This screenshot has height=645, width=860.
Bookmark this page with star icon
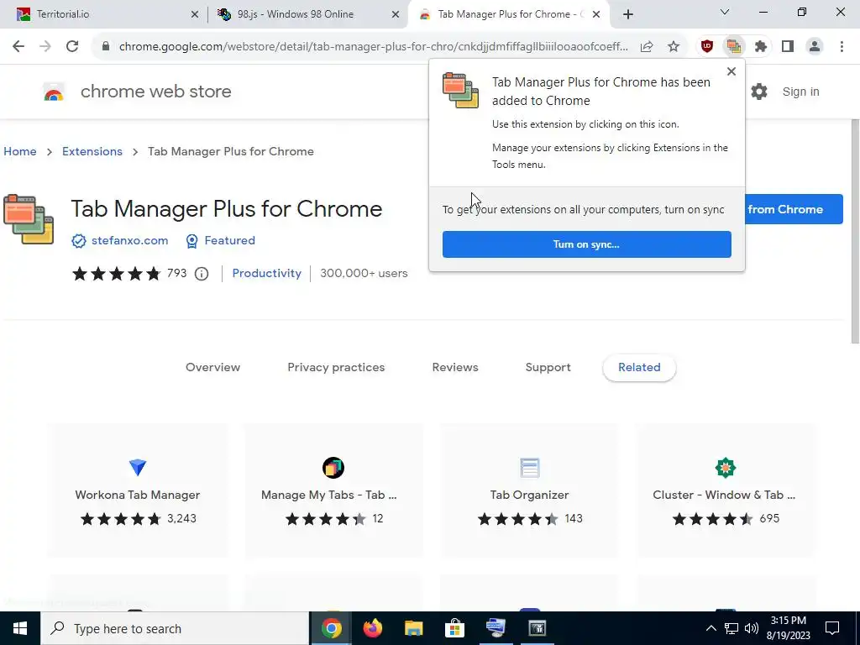[x=674, y=47]
